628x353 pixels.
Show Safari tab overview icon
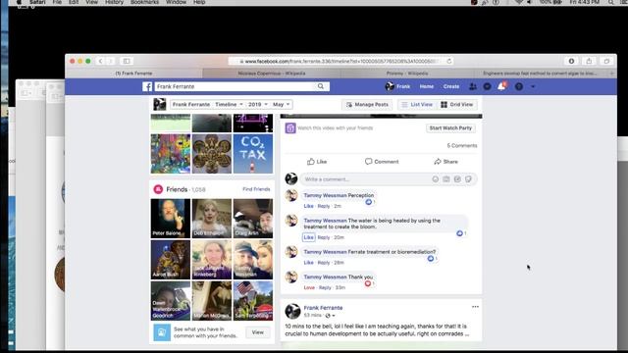tap(606, 61)
